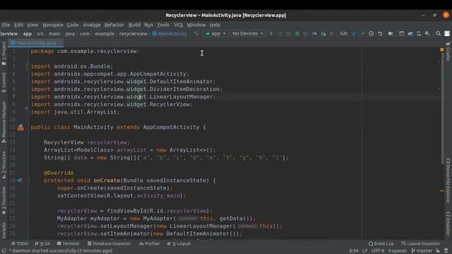The height and width of the screenshot is (254, 452).
Task: Open the Run menu
Action: (x=148, y=25)
